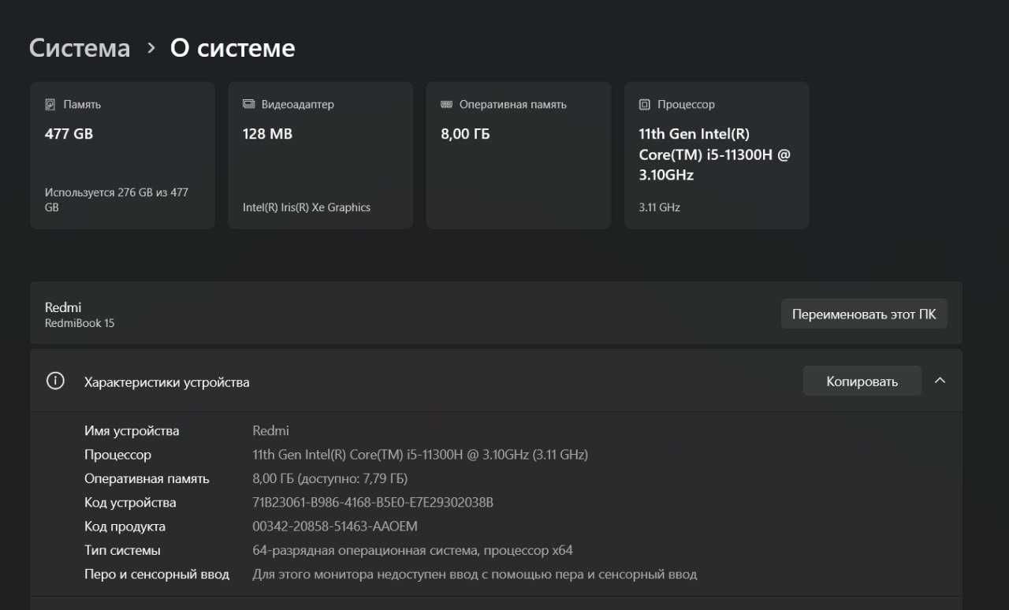Click the Имя устройства label

point(132,431)
